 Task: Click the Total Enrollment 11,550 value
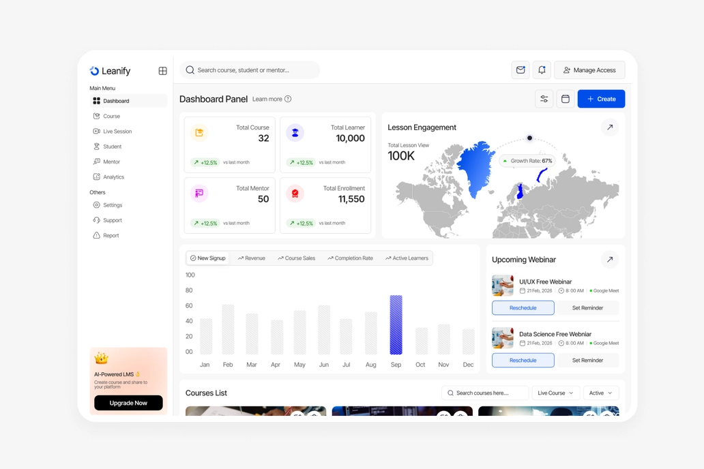[351, 199]
